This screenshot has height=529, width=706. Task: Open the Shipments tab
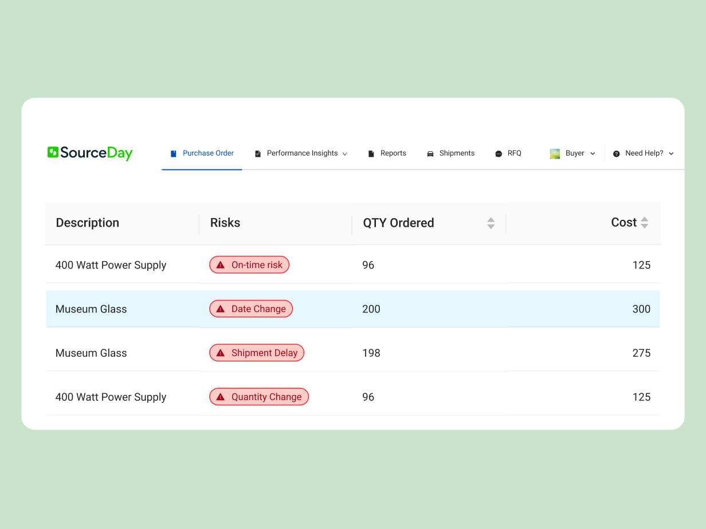click(457, 153)
